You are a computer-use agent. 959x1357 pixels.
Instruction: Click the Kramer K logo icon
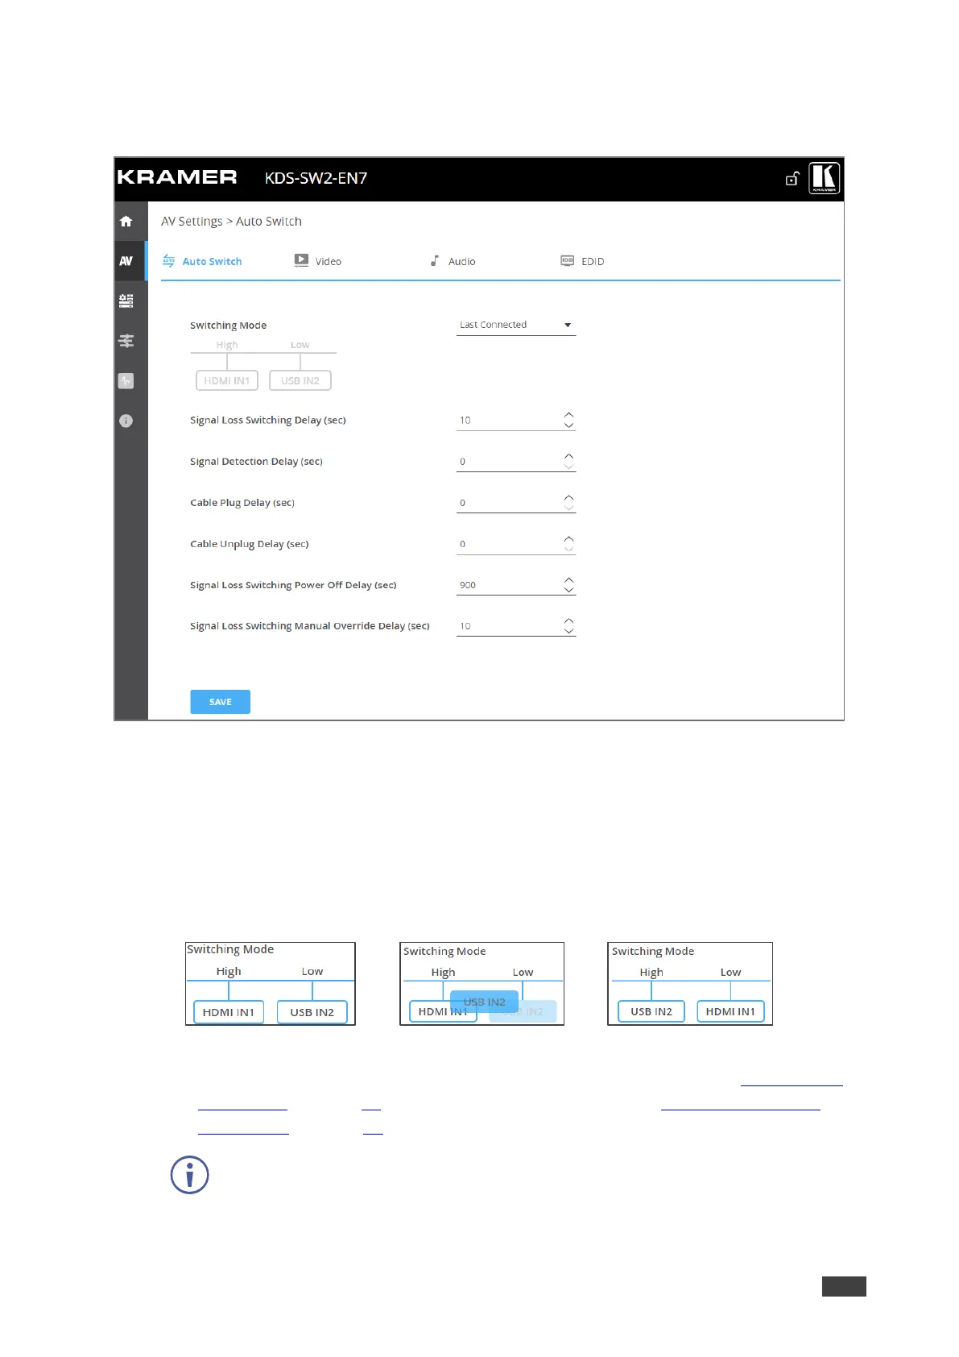click(x=824, y=178)
